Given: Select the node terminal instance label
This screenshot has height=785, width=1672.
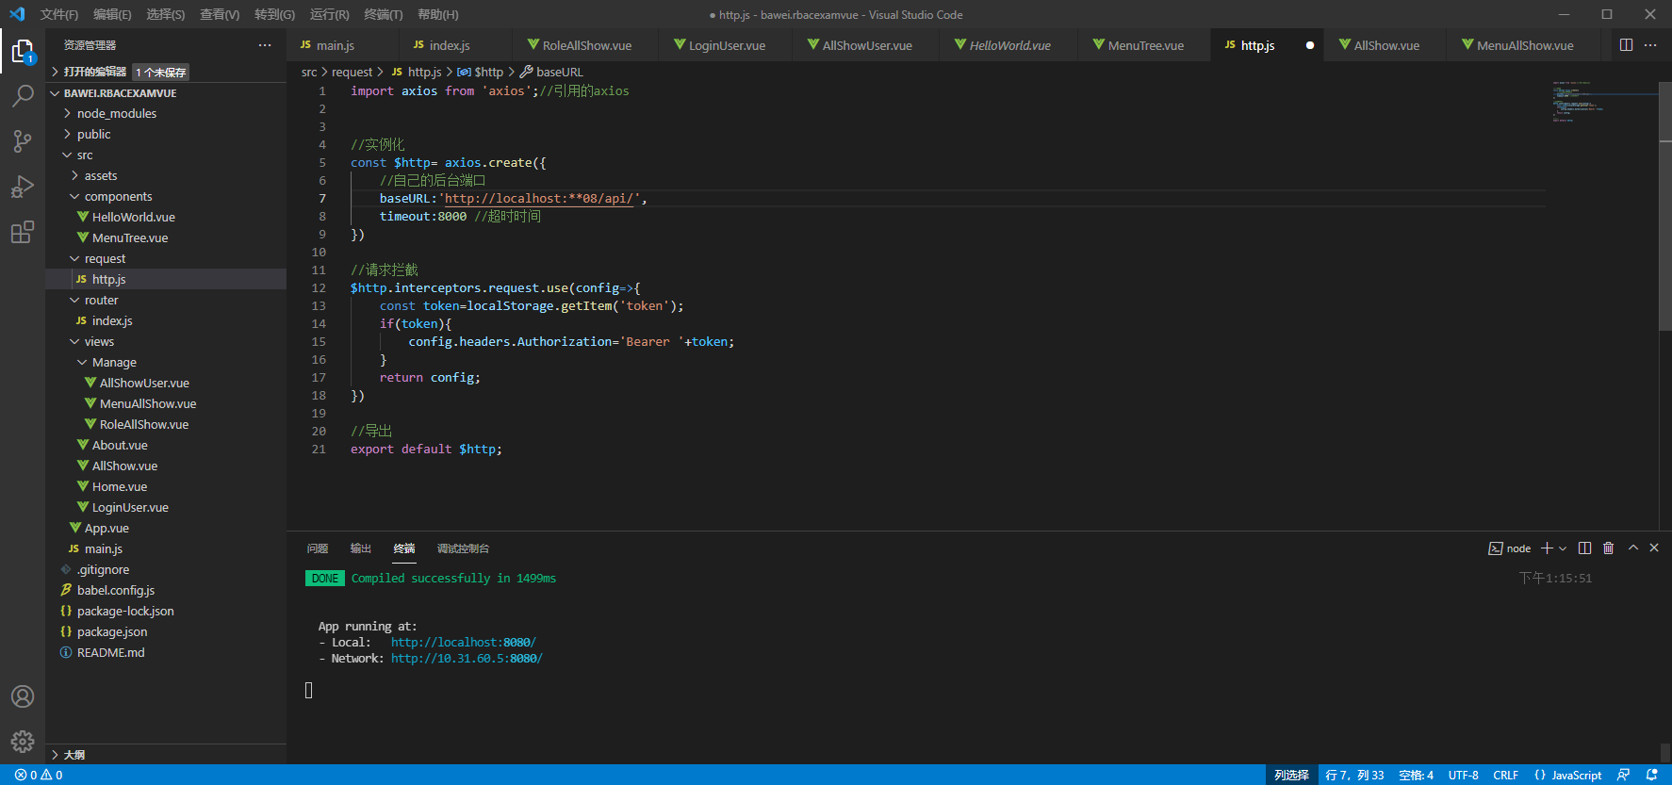Looking at the screenshot, I should click(x=1511, y=548).
